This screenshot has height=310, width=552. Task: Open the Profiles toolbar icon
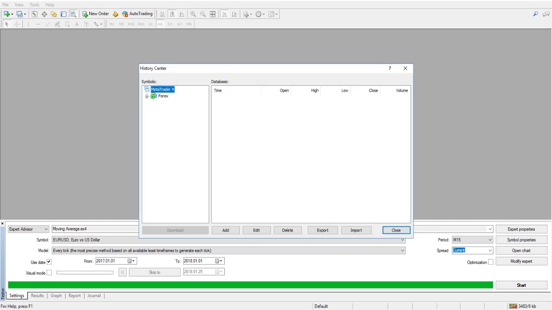coord(19,14)
